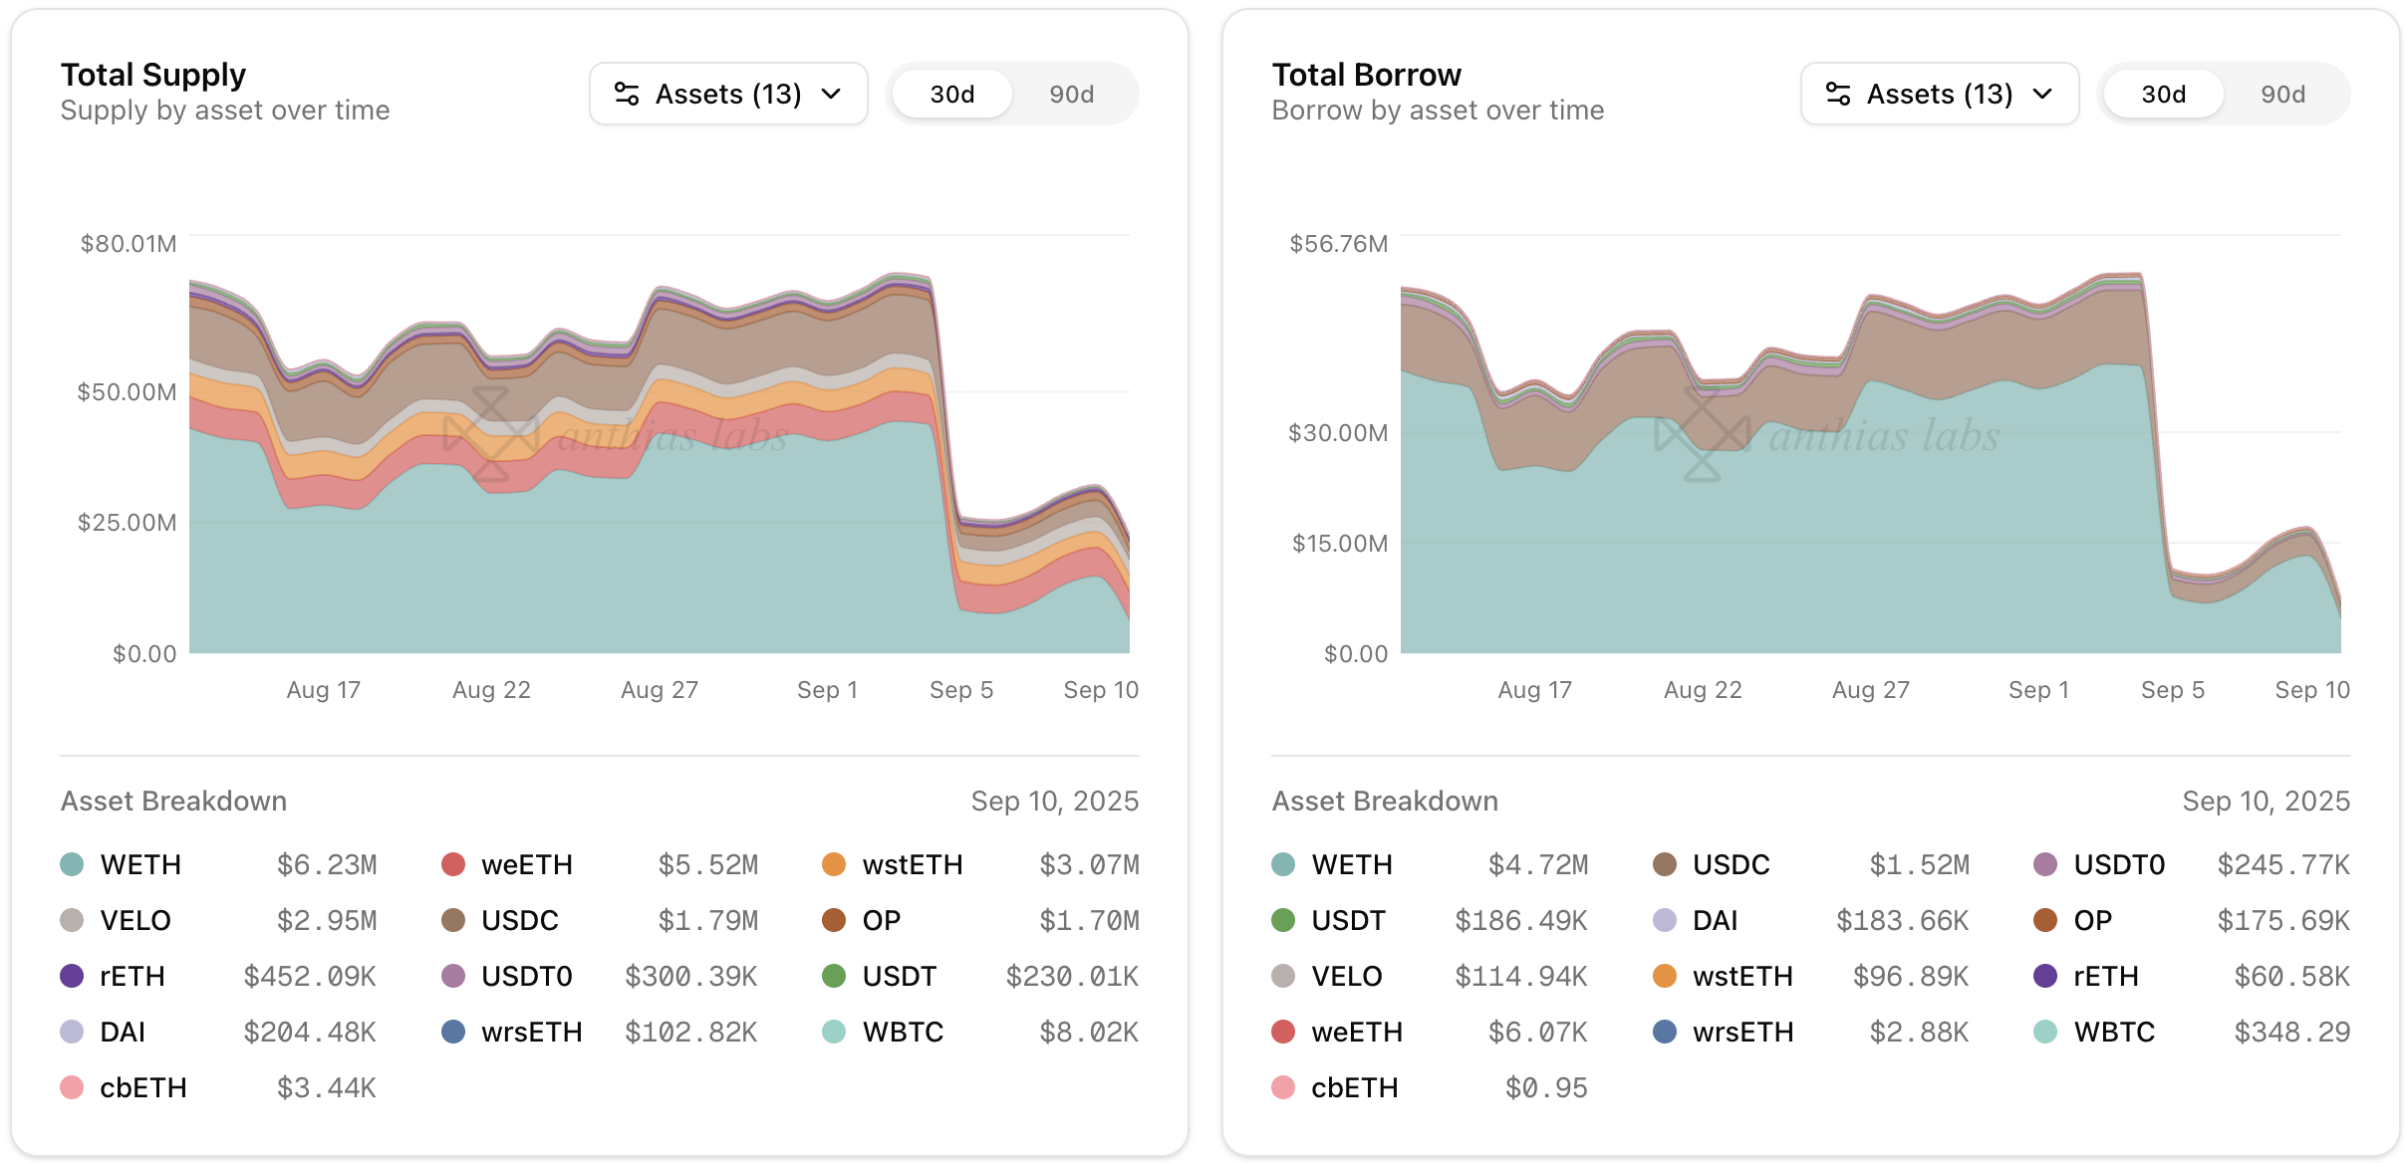Click the weETH red dot in Supply legend
The image size is (2405, 1163).
point(453,864)
